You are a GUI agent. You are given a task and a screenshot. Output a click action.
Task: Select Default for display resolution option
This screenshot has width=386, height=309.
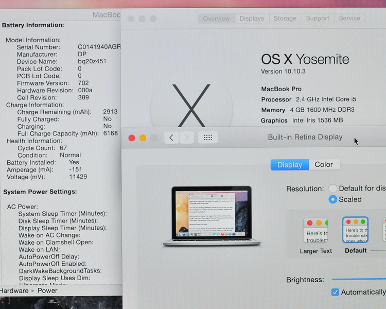point(332,188)
